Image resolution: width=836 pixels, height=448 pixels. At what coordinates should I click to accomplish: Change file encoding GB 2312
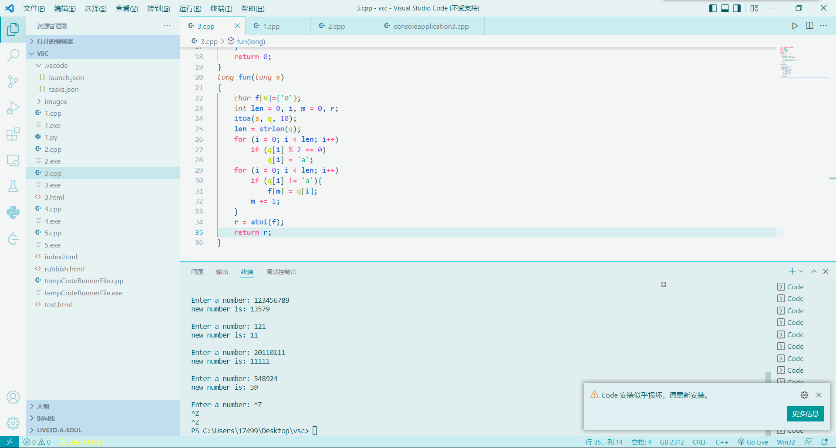[672, 442]
